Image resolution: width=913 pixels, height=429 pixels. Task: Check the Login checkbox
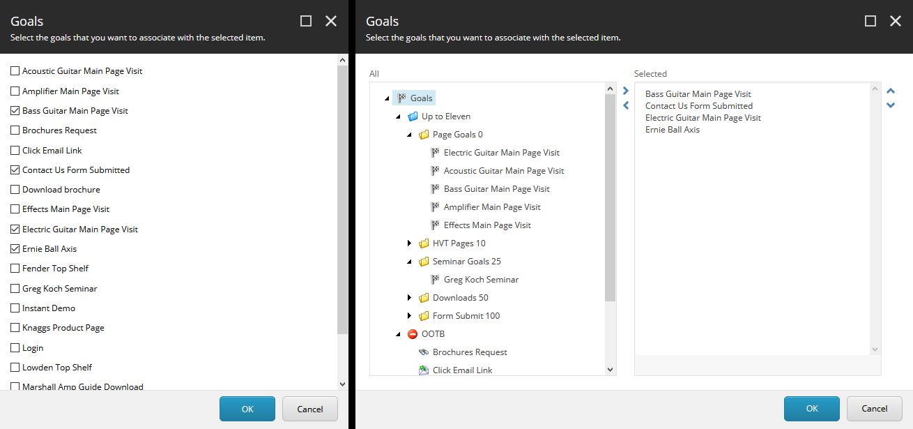15,347
